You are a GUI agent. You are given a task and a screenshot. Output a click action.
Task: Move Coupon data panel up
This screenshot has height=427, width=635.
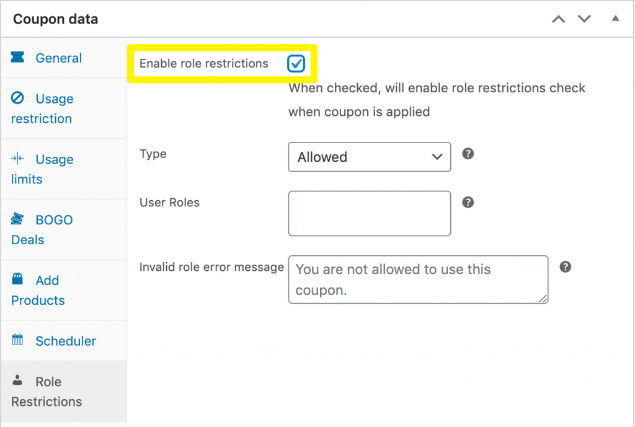coord(559,19)
